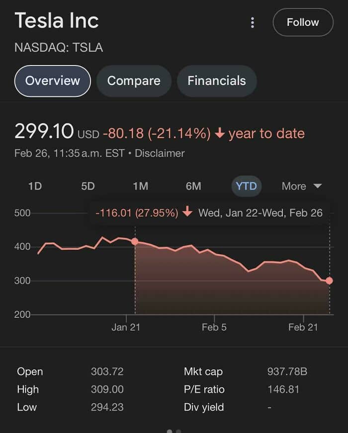Select the 1D time range
The image size is (348, 433).
tap(35, 186)
